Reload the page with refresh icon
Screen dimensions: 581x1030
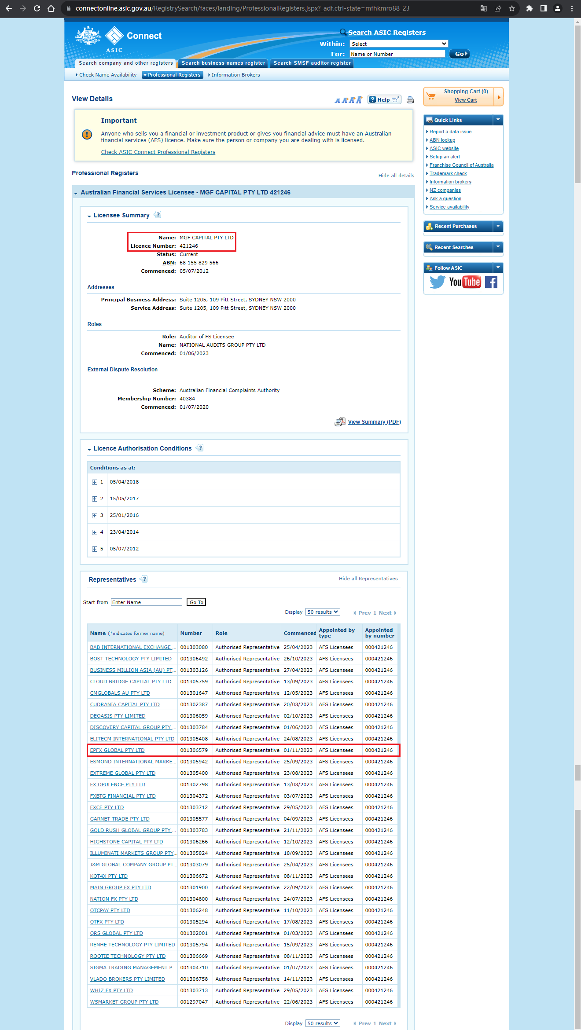click(37, 8)
